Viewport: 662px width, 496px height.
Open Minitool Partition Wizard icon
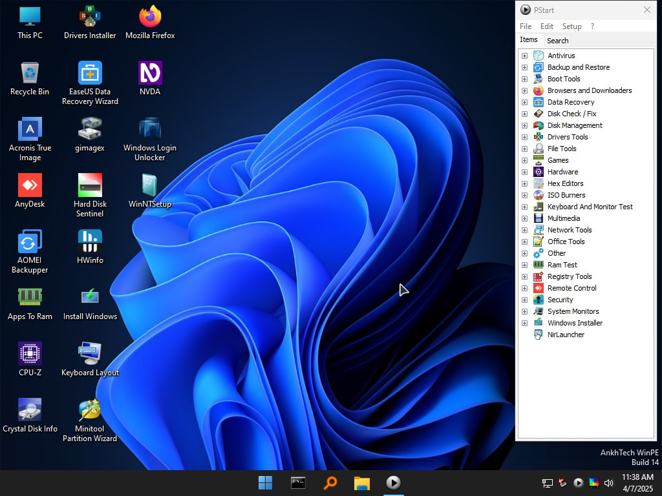(90, 411)
